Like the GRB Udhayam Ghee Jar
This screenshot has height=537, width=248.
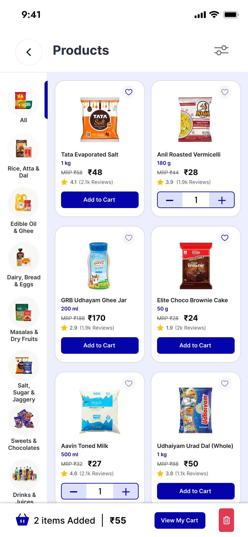pyautogui.click(x=129, y=238)
